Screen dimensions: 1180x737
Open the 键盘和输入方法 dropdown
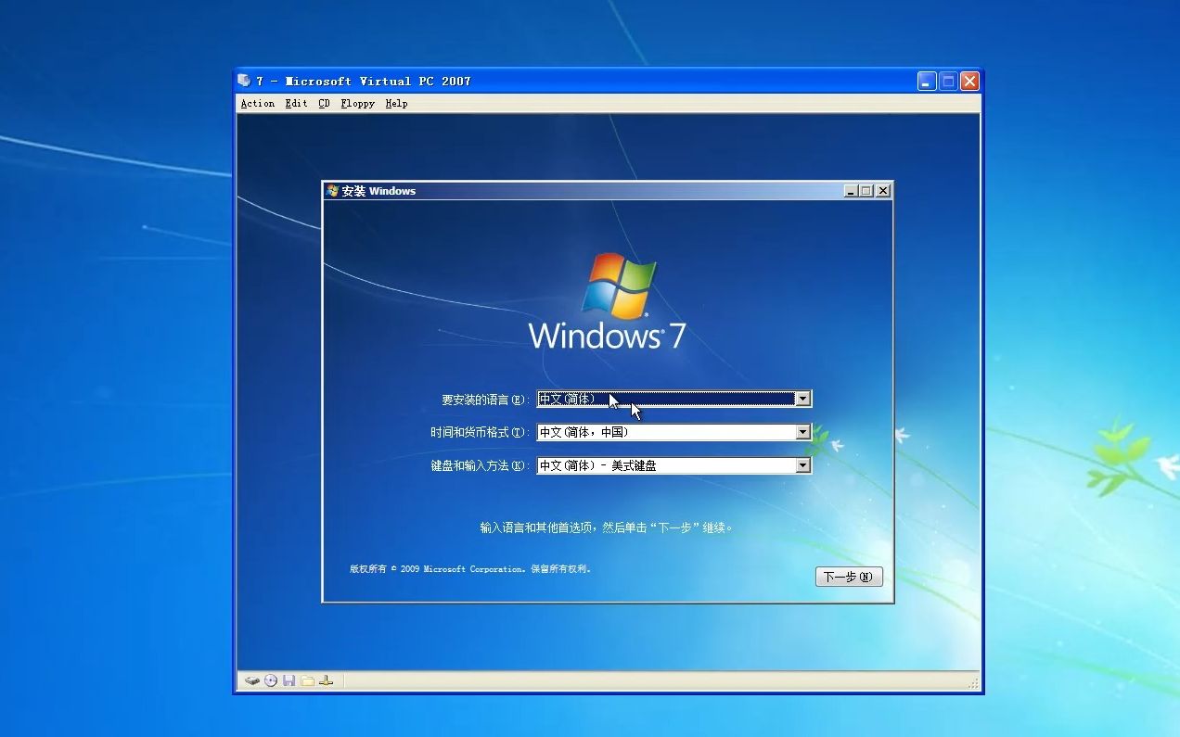click(x=802, y=464)
